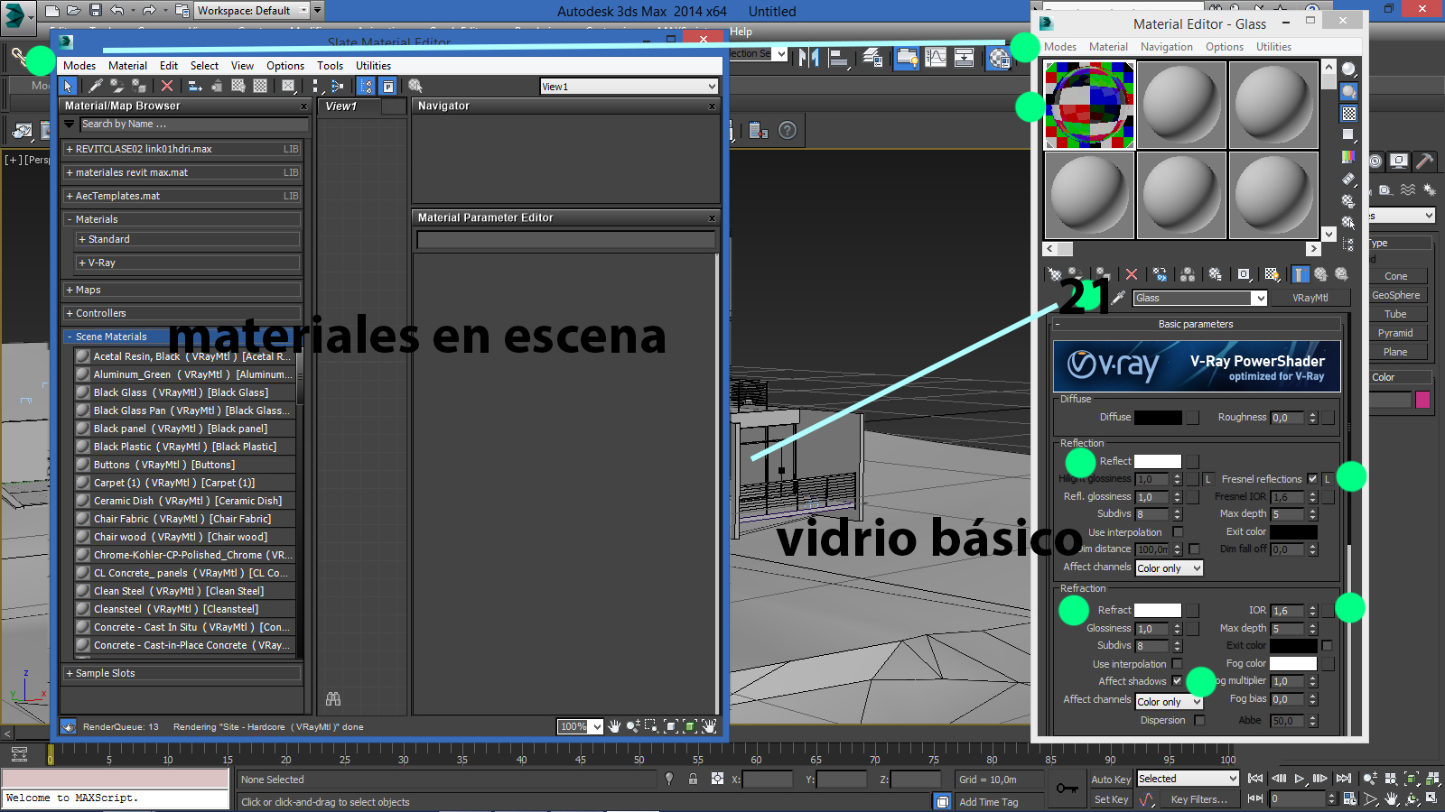Go to the start frame
Screen dimensions: 1445x812
[x=1255, y=779]
